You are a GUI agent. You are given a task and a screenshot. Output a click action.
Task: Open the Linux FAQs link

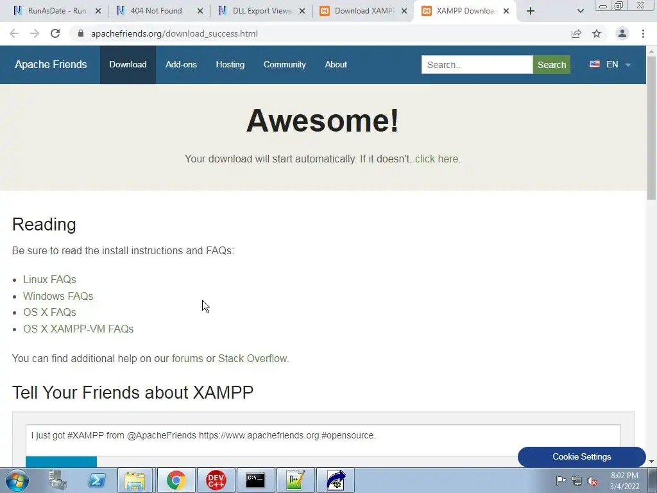click(49, 279)
